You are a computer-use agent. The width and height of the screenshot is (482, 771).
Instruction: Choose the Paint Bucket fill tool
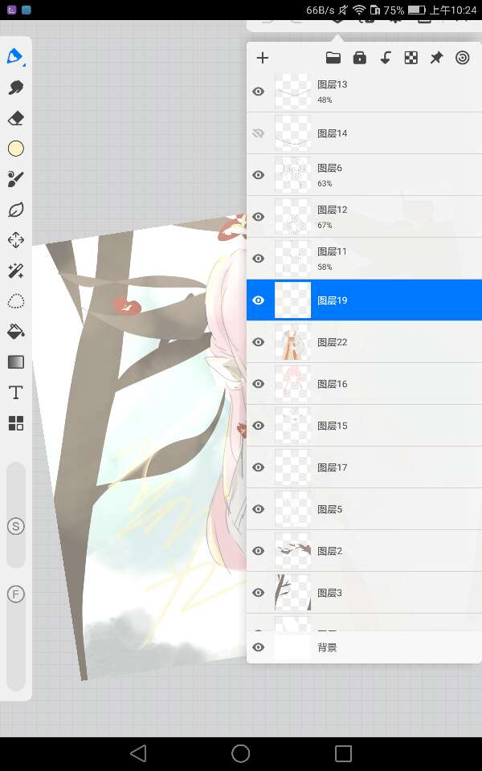(x=15, y=331)
